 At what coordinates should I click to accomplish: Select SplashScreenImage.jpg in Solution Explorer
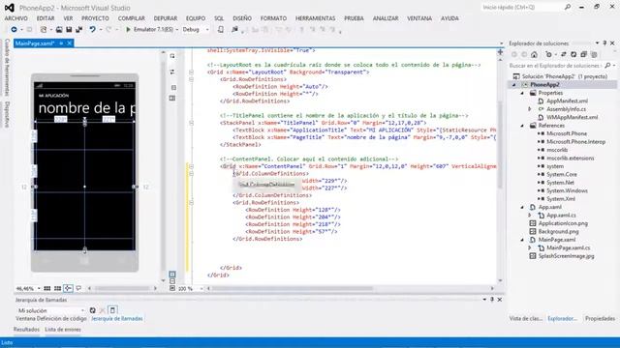click(566, 256)
